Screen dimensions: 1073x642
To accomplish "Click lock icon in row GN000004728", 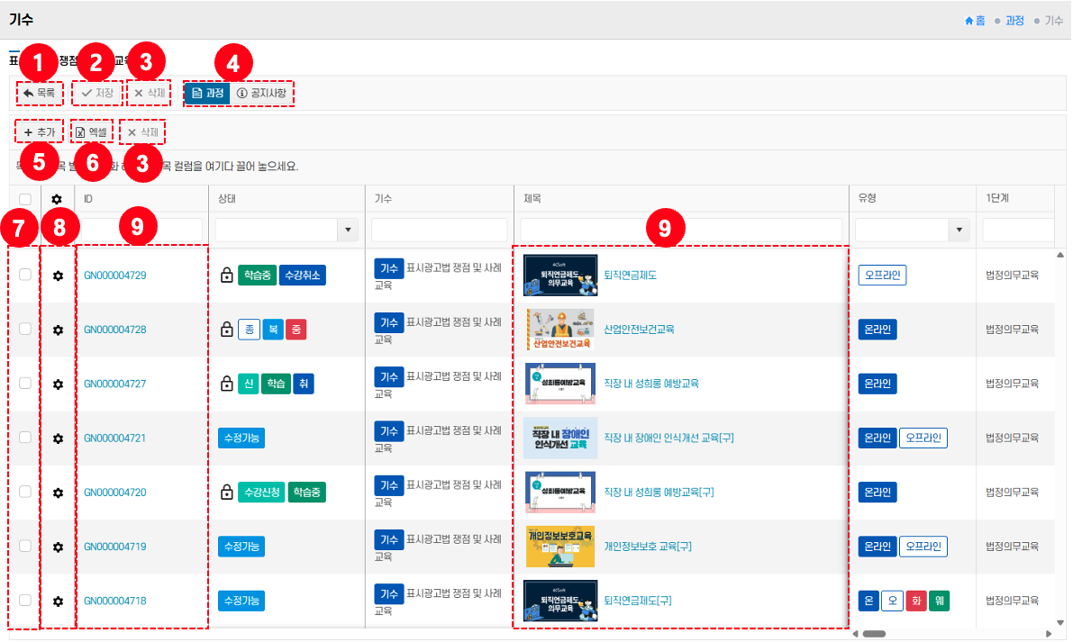I will pyautogui.click(x=227, y=330).
